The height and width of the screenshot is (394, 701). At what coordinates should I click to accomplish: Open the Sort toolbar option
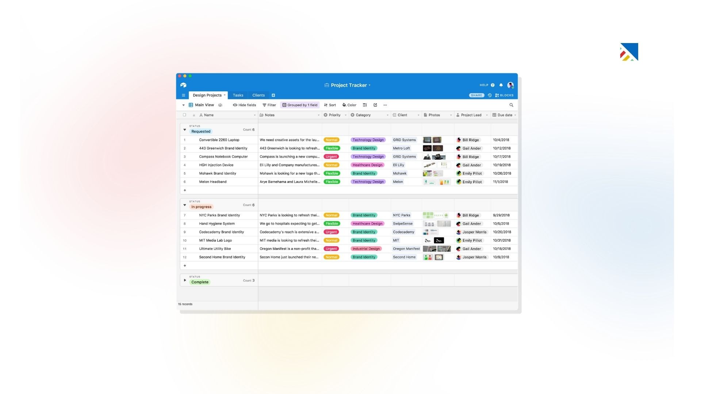[330, 105]
